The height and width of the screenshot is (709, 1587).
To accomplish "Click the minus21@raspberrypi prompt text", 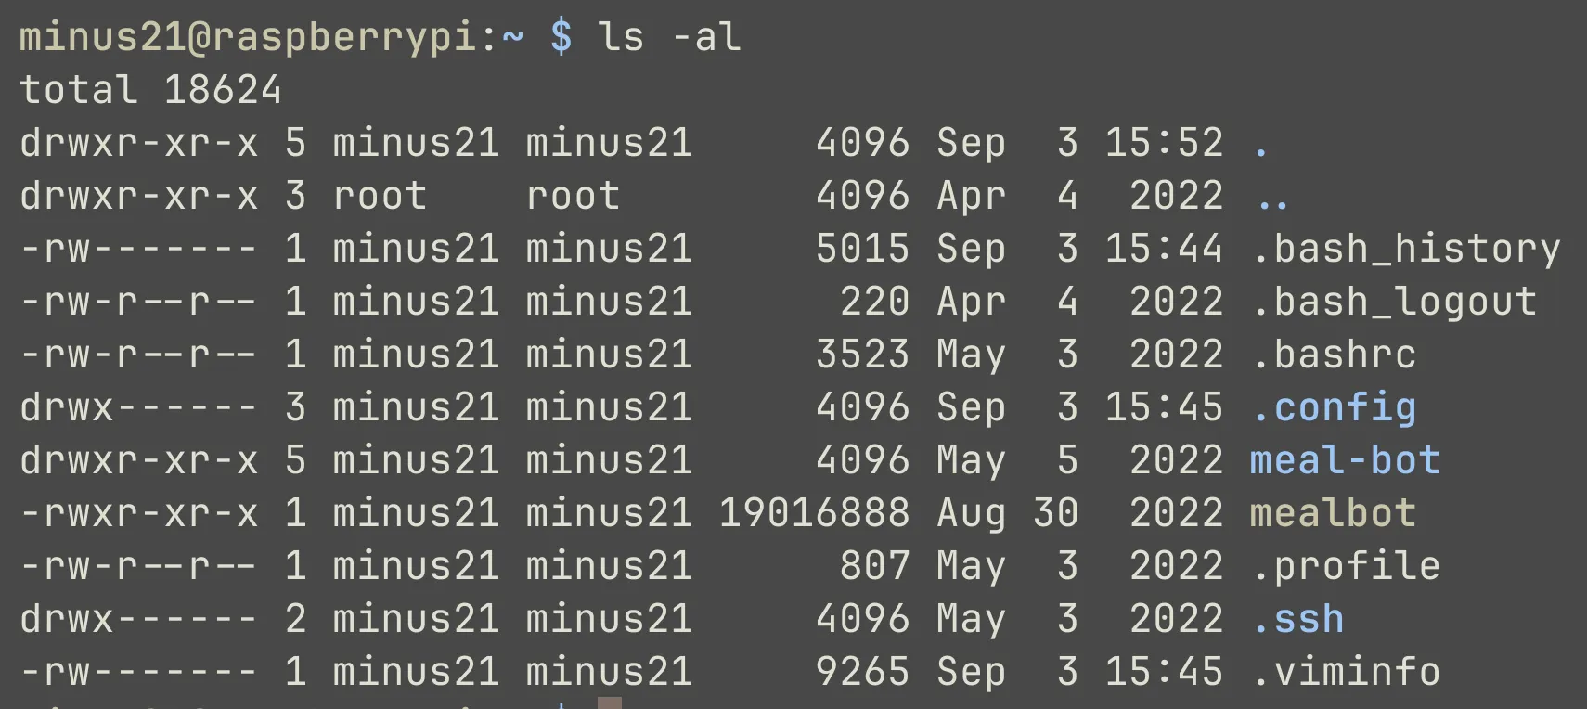I will coord(249,38).
